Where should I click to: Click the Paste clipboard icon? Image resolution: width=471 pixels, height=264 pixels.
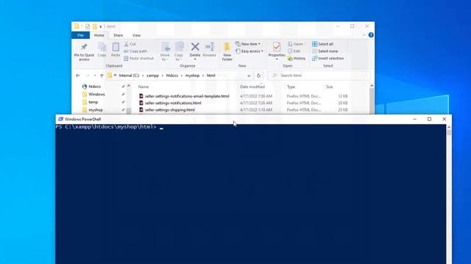116,48
